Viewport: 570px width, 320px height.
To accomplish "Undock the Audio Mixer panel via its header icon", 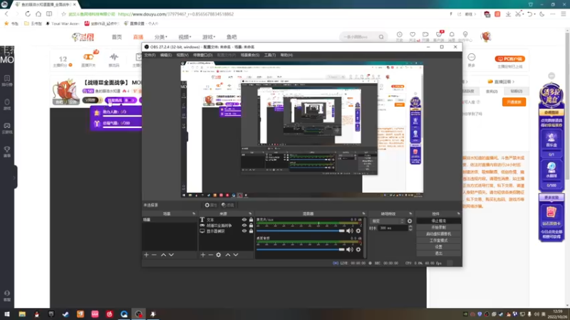I will tap(363, 214).
